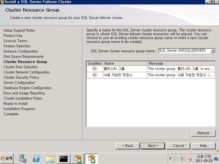Click the qualified status icon for 사용 가능한 저장소
This screenshot has height=164, width=219.
94,75
